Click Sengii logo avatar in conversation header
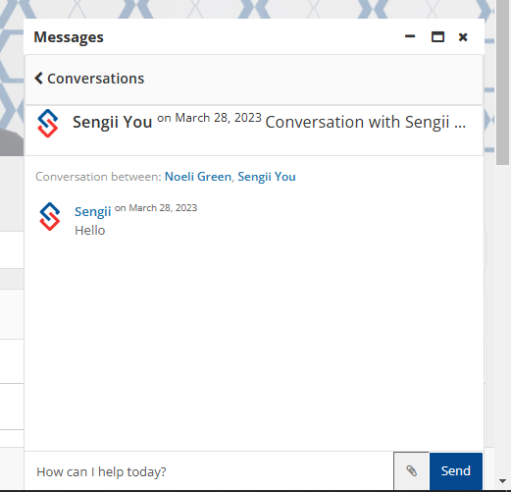 pyautogui.click(x=48, y=123)
